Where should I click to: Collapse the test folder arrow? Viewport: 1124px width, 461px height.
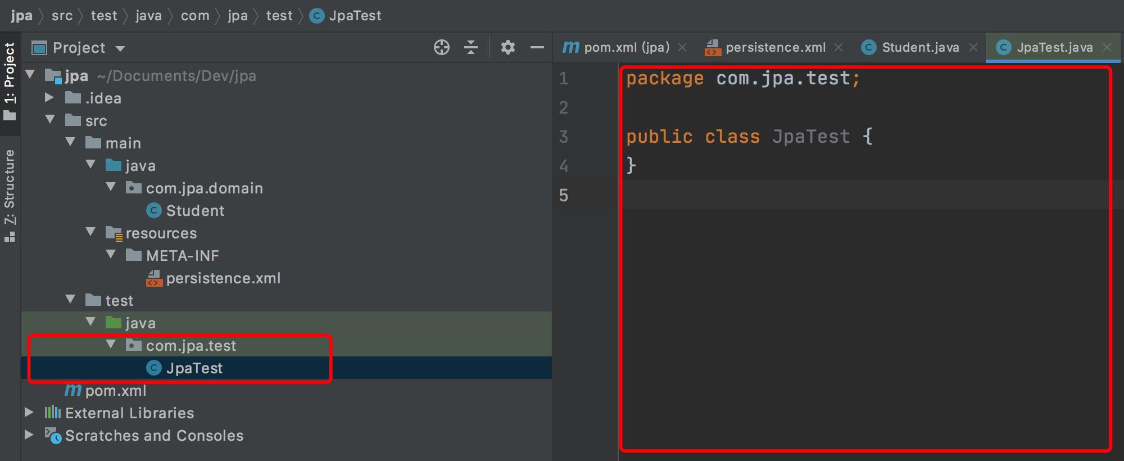point(71,299)
